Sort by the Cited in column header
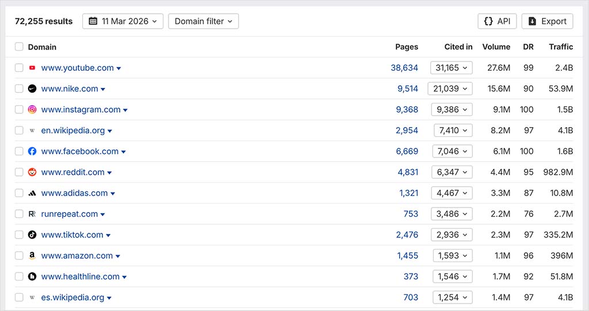The width and height of the screenshot is (589, 311). pyautogui.click(x=458, y=47)
